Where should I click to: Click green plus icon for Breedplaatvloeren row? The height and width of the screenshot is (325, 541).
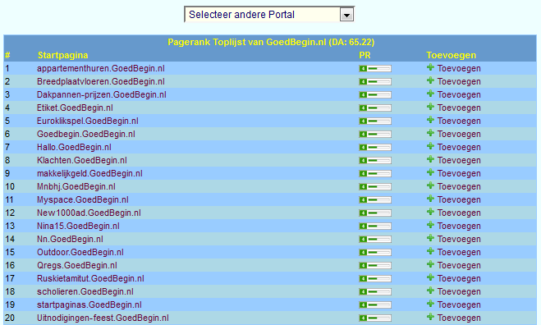click(430, 80)
